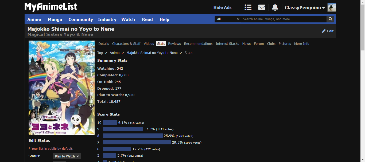Open the MyAnimeList home logo

coord(51,7)
